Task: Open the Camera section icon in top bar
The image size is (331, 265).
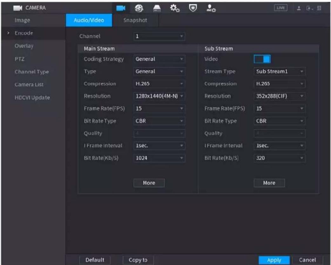Action: tap(121, 8)
